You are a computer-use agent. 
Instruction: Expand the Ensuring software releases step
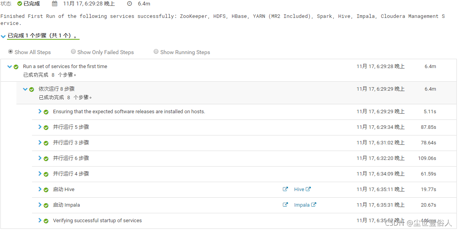(x=40, y=111)
